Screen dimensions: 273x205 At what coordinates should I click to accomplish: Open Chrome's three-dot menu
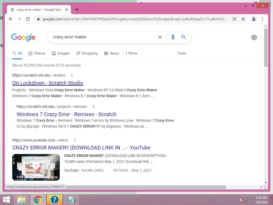point(262,19)
